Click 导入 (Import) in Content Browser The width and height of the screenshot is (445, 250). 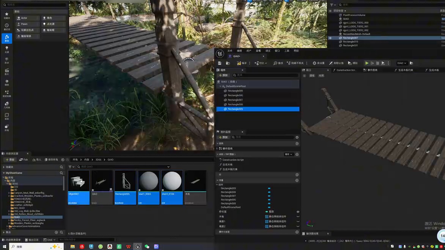[x=37, y=160]
